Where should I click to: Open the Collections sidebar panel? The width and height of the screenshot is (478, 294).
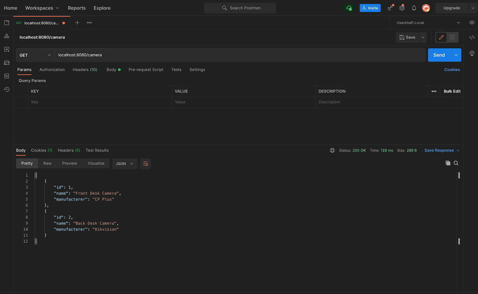[x=6, y=23]
